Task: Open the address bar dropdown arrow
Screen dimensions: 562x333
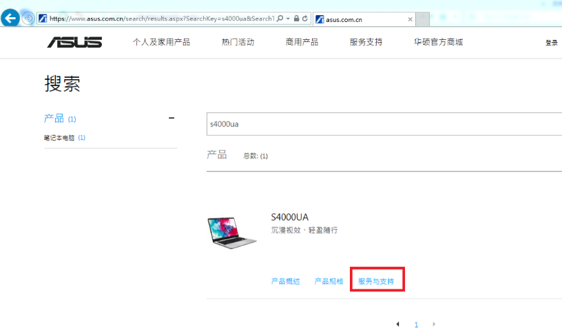Action: pyautogui.click(x=288, y=19)
